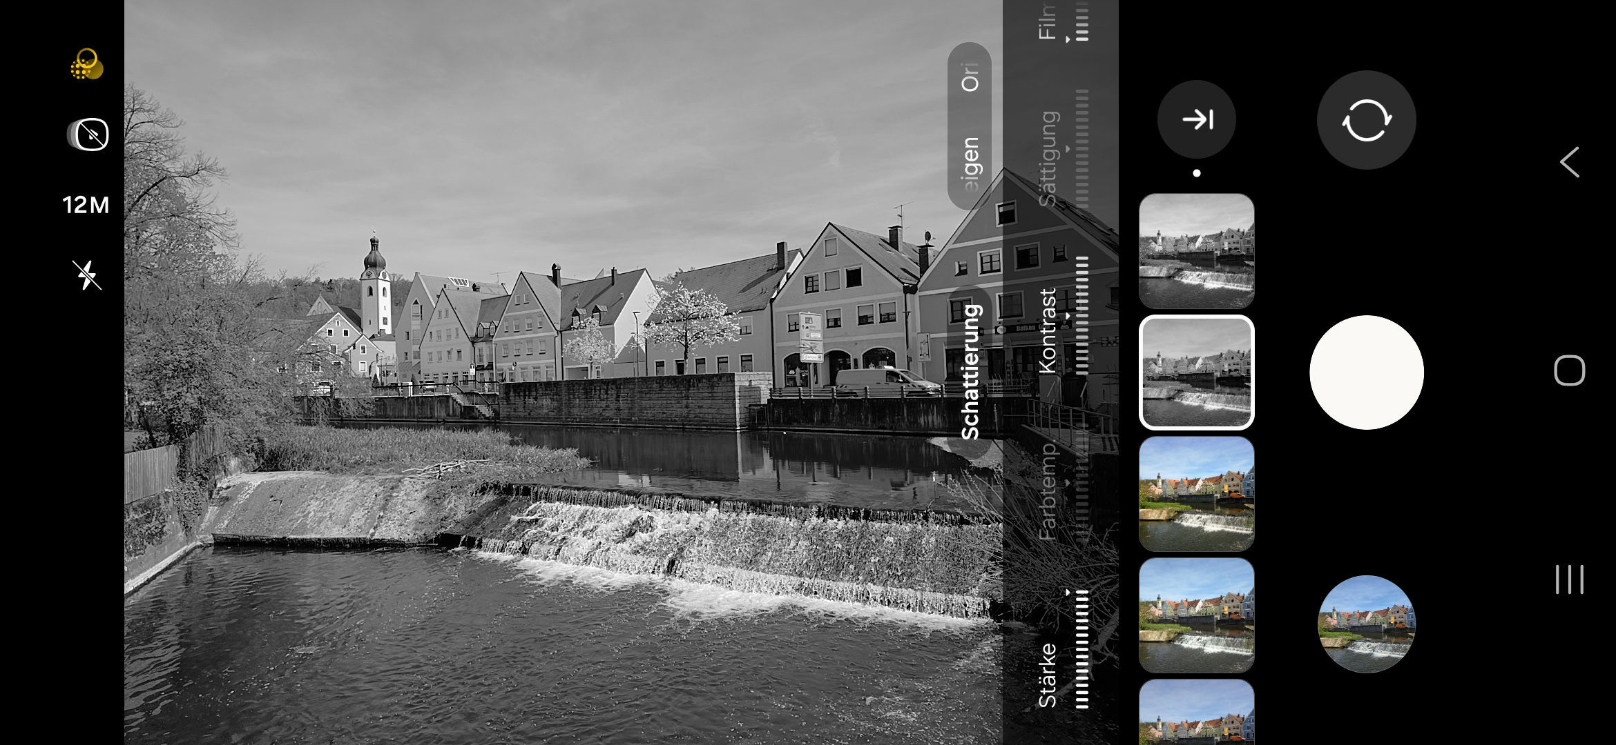Tap the Android home button
1616x745 pixels.
tap(1569, 371)
